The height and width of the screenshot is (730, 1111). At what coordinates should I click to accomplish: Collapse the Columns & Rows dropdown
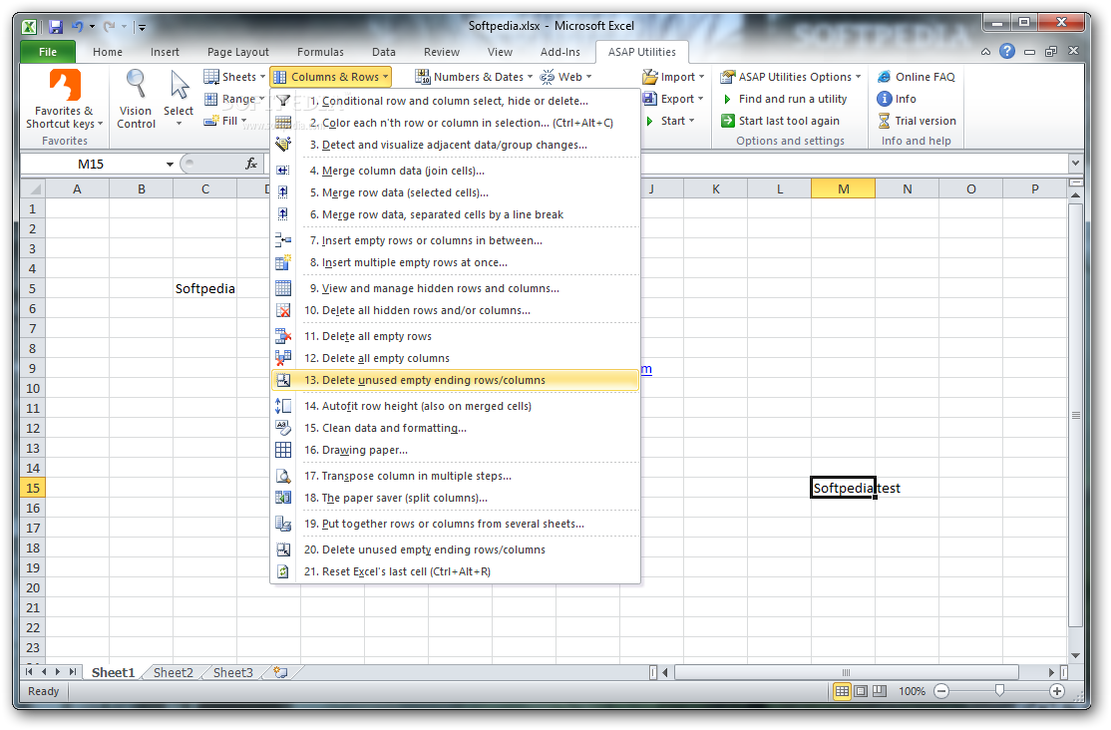coord(330,77)
